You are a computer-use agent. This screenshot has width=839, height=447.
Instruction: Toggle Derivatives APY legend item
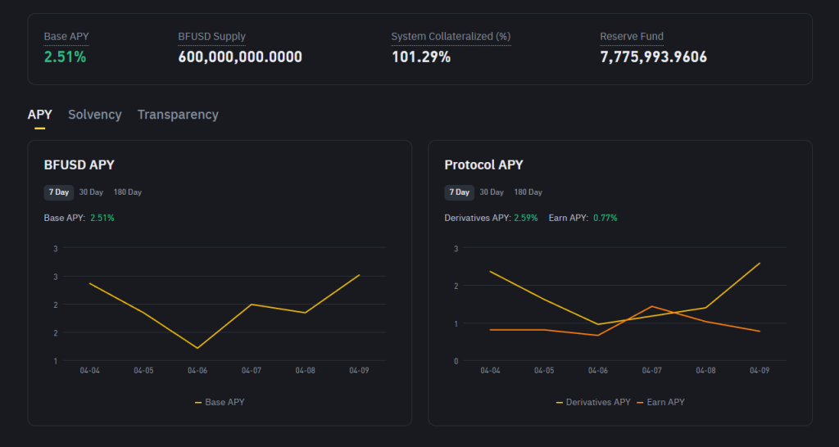(x=593, y=402)
